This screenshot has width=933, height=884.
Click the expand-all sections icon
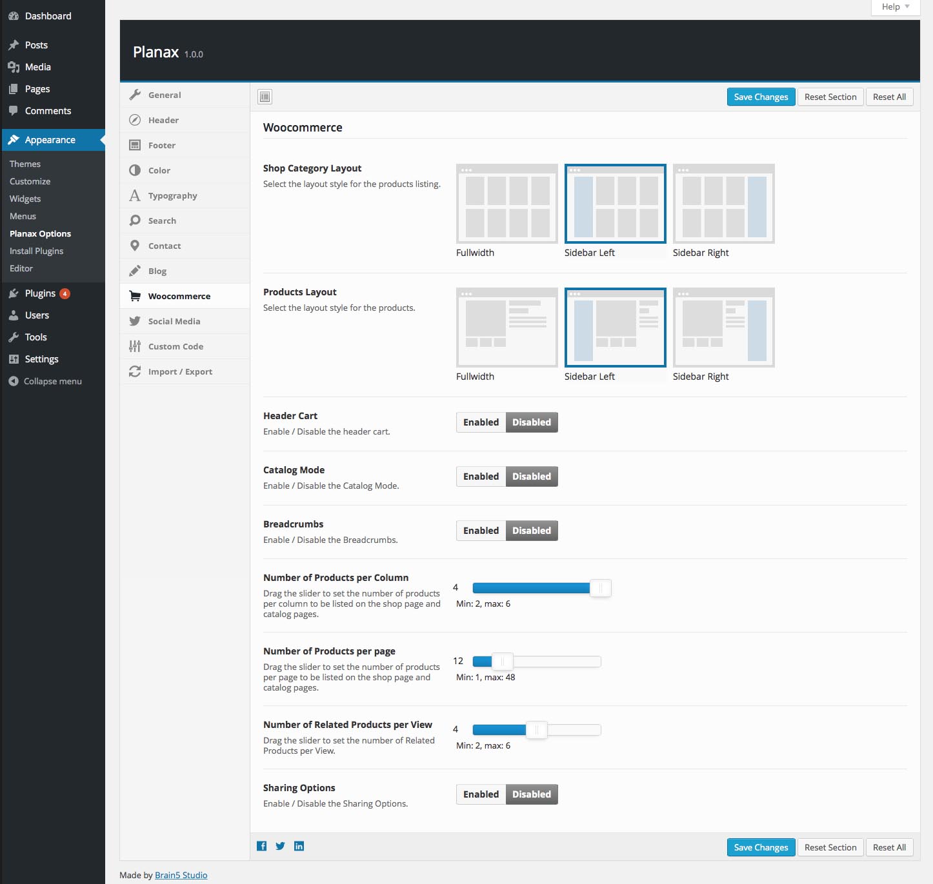coord(265,97)
